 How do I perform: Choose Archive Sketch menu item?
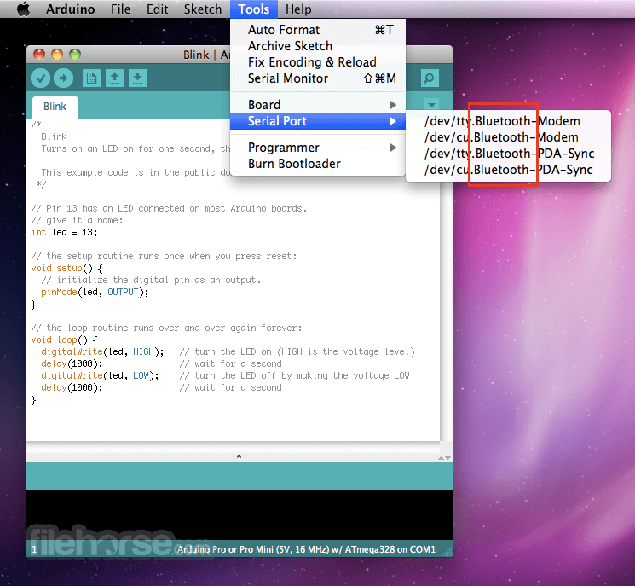click(318, 46)
